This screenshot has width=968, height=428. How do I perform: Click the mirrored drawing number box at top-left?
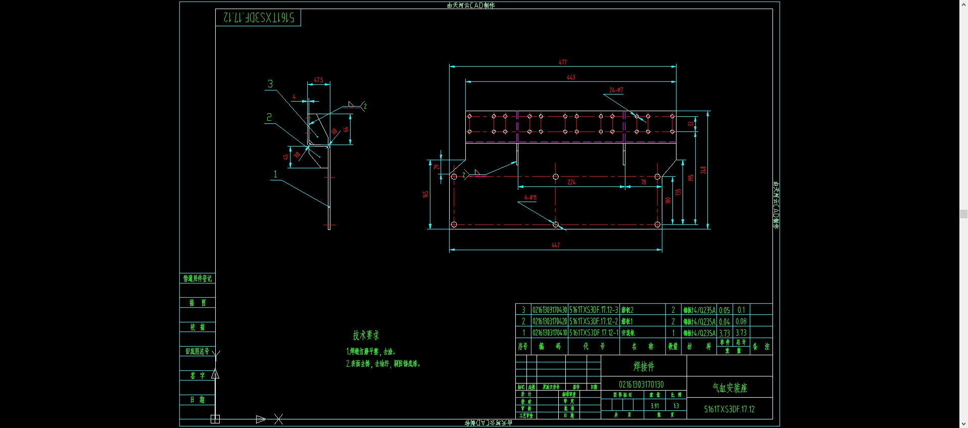pos(258,18)
